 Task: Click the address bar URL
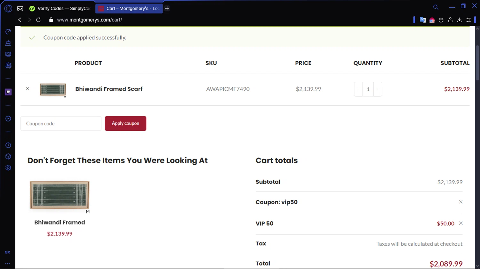[x=90, y=20]
